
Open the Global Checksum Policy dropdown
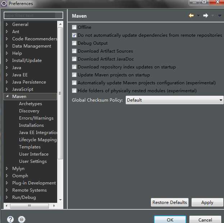pyautogui.click(x=174, y=100)
